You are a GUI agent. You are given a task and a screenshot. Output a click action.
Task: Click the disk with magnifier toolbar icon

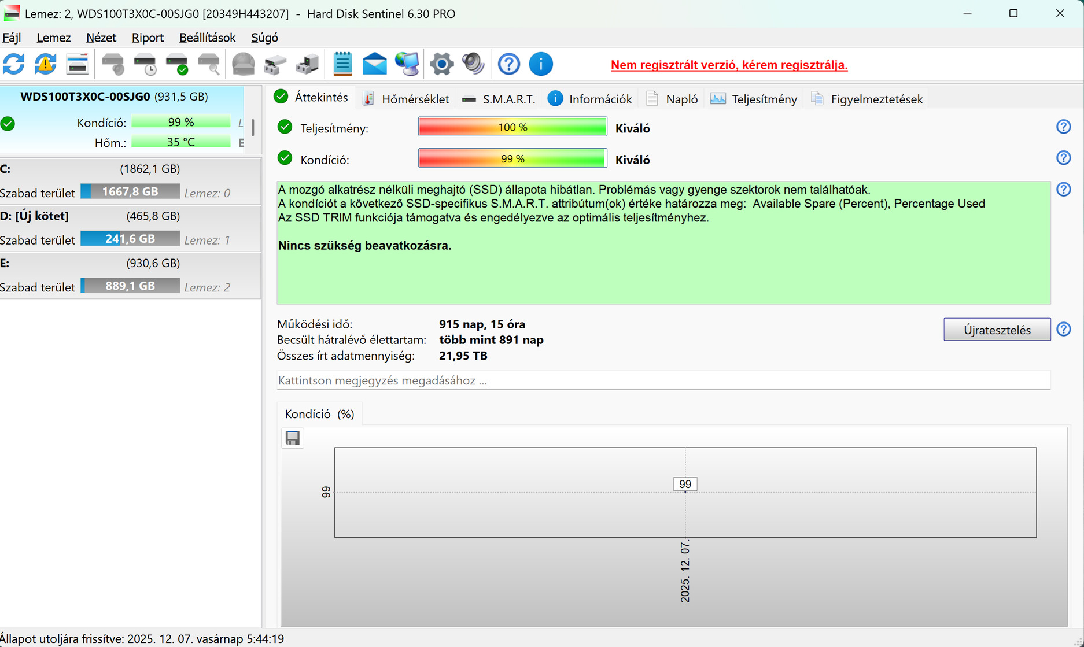(x=208, y=64)
